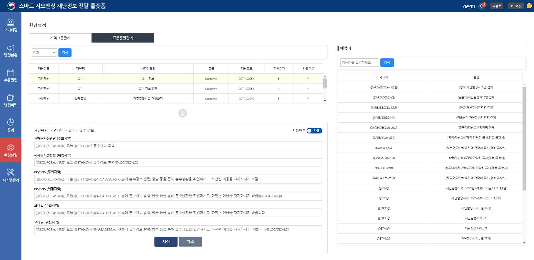
Task: Select the @ETMI@ reserved word
Action: coord(384,229)
